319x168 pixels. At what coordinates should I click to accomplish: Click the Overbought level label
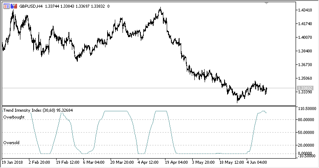pos(14,117)
